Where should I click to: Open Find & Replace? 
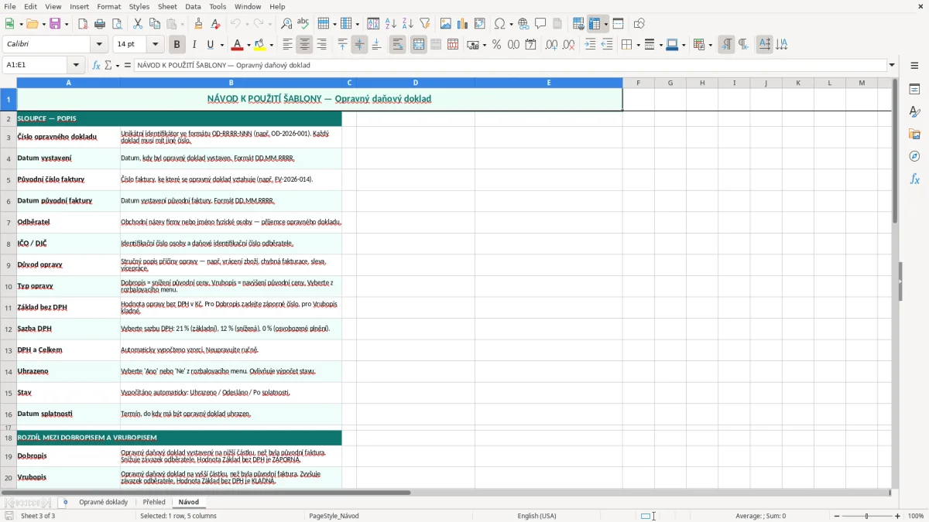pos(286,24)
